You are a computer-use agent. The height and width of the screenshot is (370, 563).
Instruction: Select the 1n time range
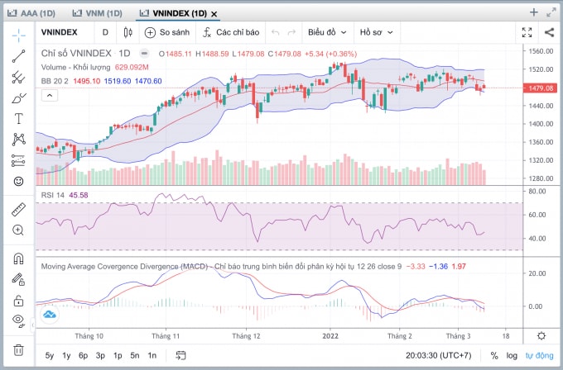coord(152,355)
